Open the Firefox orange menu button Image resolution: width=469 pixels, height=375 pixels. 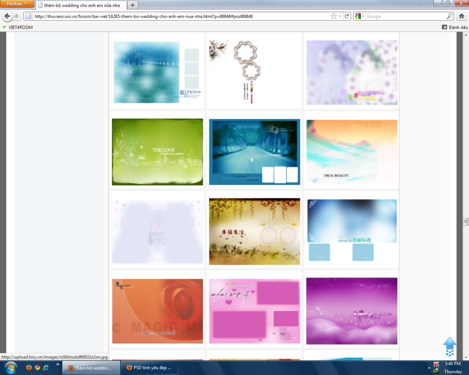click(17, 4)
